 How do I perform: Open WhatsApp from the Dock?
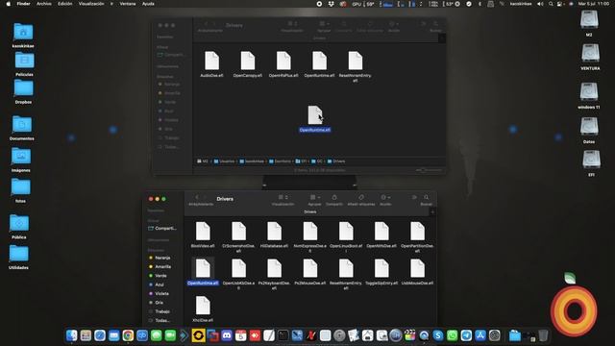452,335
